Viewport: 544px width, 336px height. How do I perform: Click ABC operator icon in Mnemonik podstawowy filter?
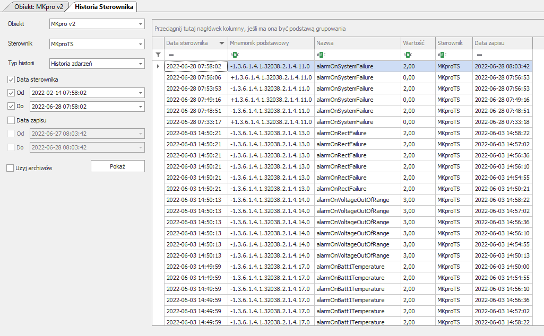[235, 55]
